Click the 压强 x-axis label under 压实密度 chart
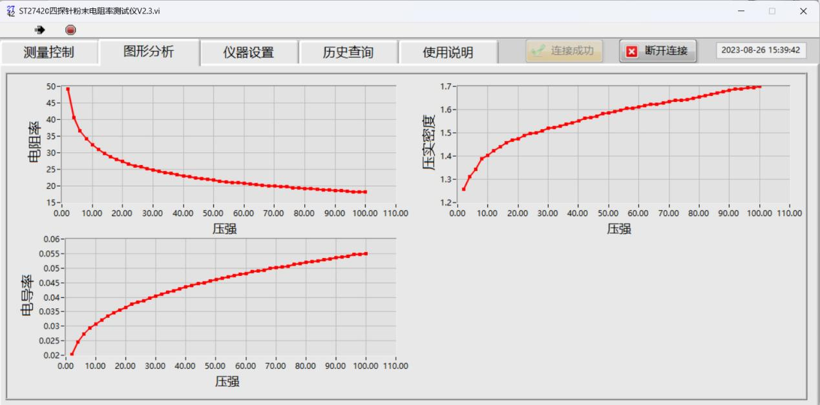The image size is (820, 405). [618, 228]
